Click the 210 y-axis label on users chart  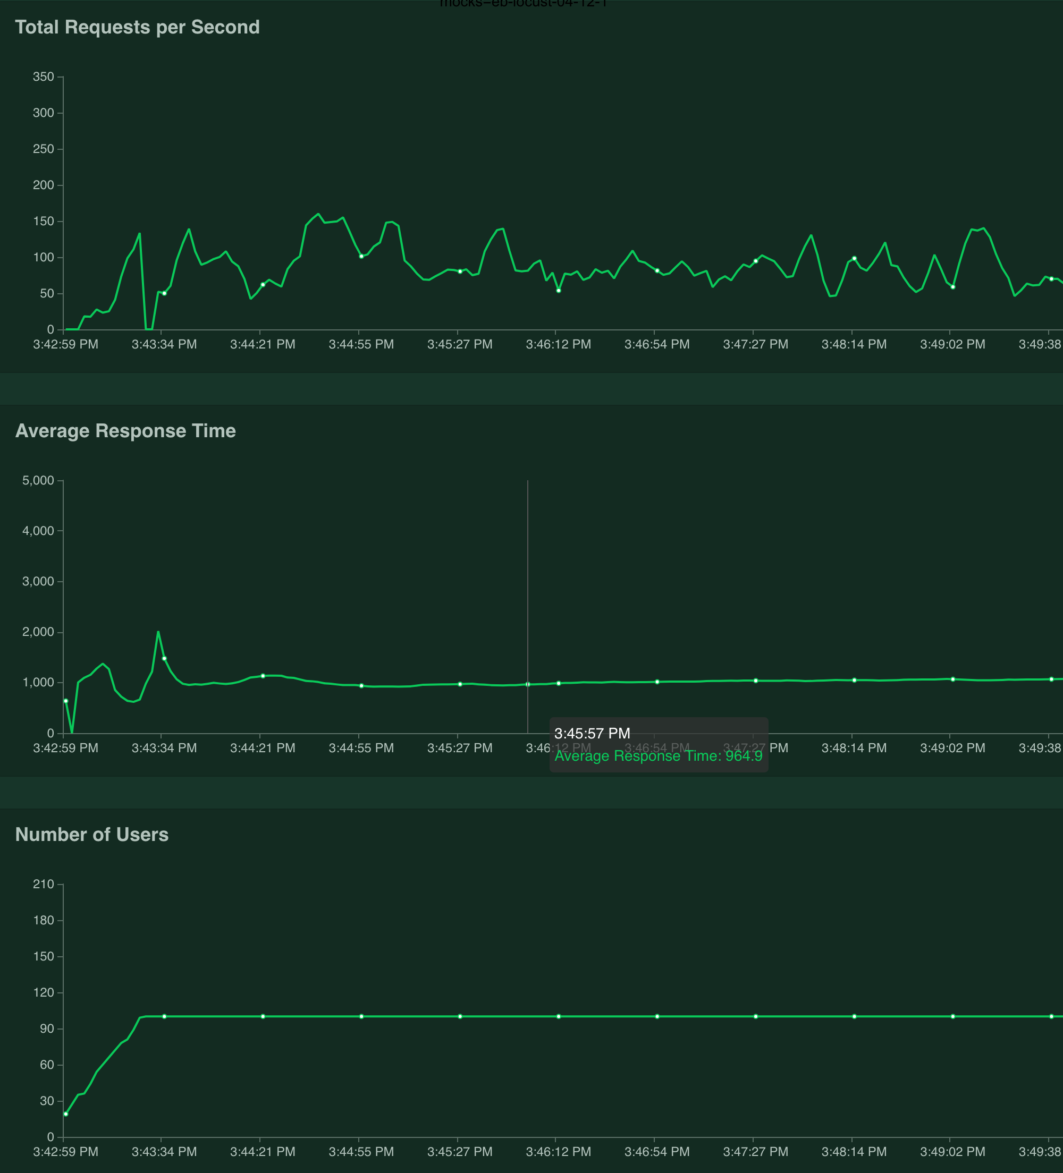coord(44,884)
